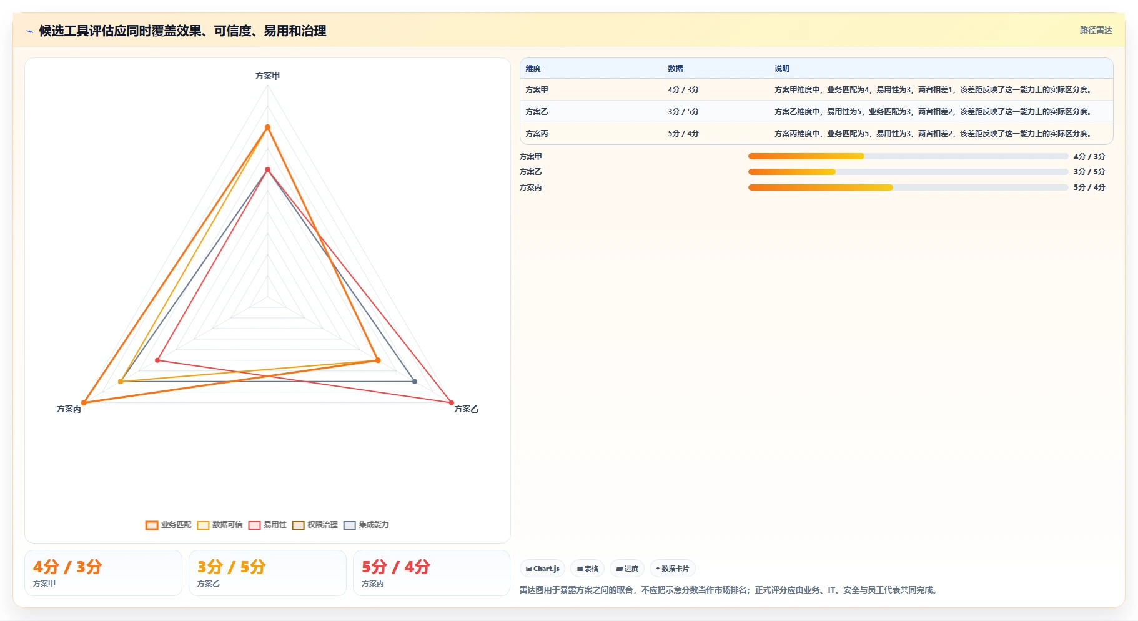
Task: Click the 进度 chip
Action: click(x=627, y=569)
